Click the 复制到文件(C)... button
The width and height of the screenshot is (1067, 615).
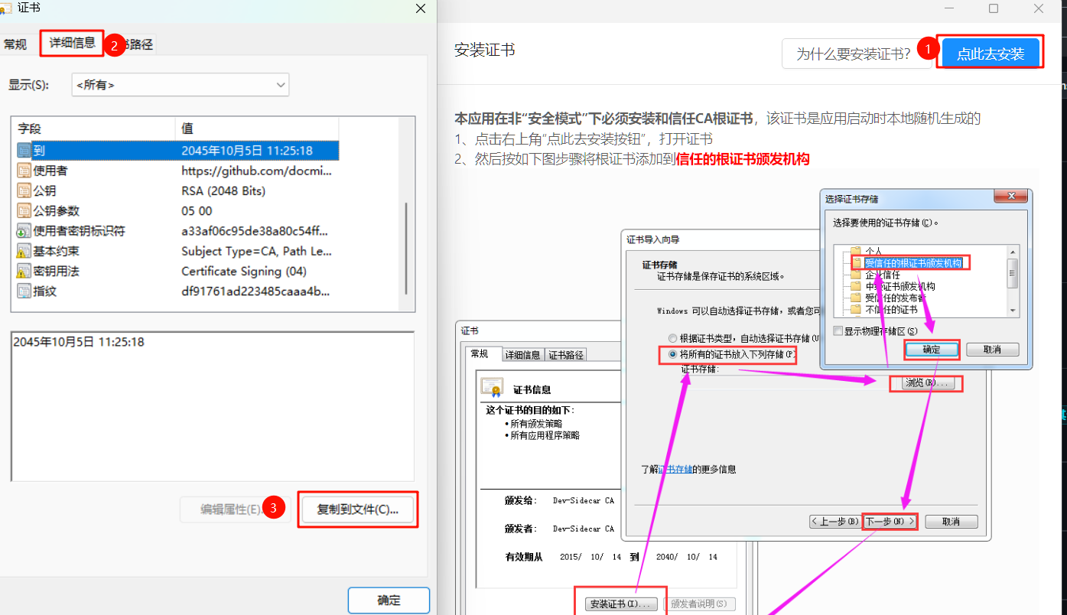click(357, 509)
